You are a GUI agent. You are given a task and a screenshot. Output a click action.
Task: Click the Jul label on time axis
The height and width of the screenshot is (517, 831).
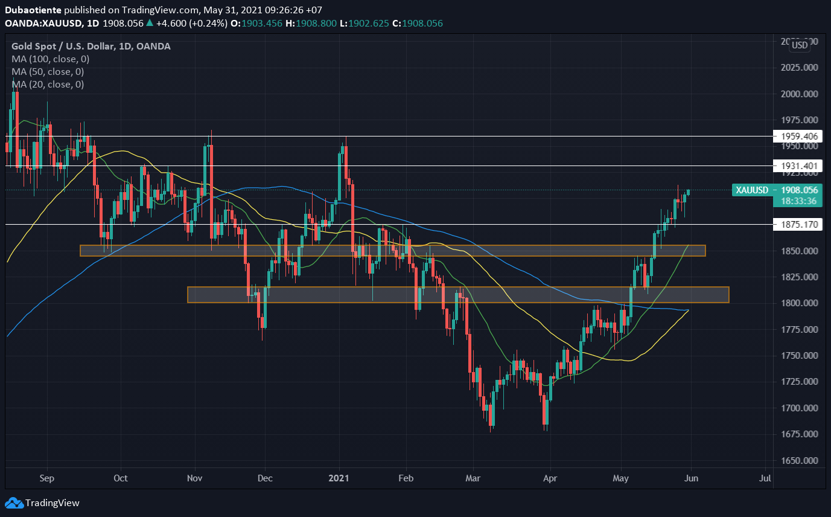click(x=765, y=478)
